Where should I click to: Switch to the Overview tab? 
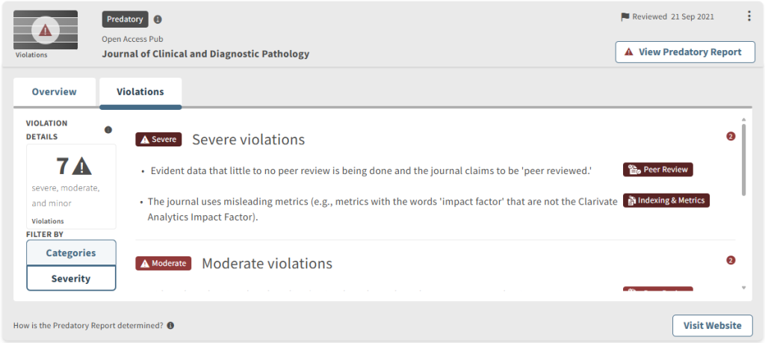coord(54,92)
